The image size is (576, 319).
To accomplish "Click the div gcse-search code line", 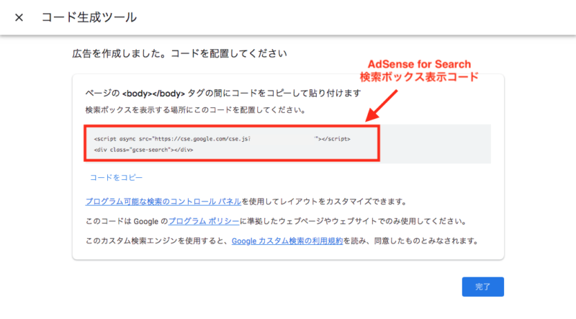I will (143, 150).
